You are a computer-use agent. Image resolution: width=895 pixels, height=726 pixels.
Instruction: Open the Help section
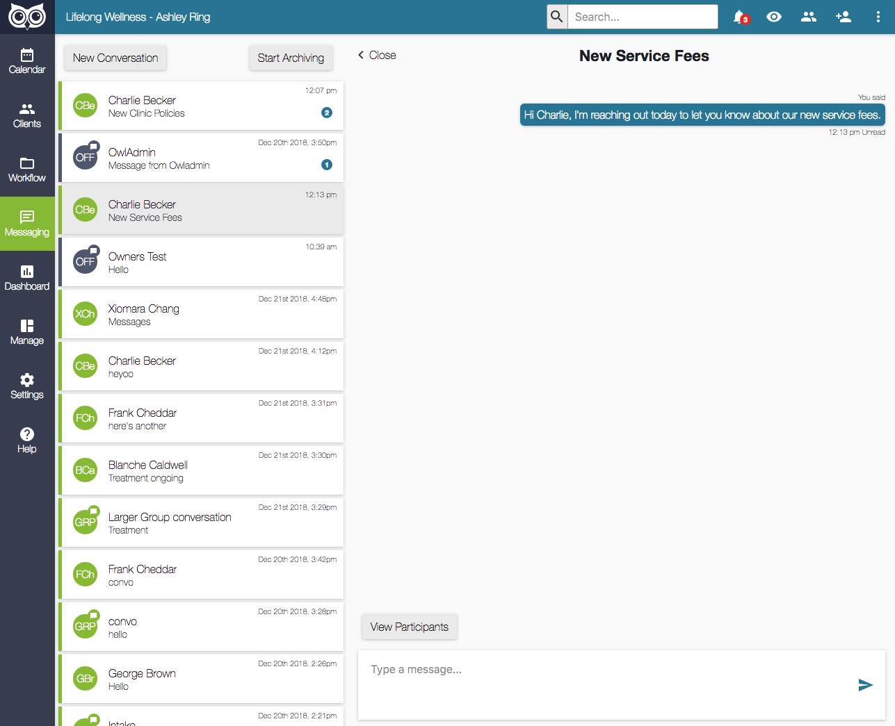[27, 440]
